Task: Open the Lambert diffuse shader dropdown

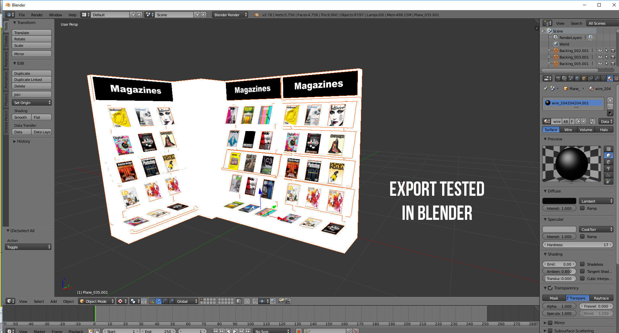Action: click(596, 201)
